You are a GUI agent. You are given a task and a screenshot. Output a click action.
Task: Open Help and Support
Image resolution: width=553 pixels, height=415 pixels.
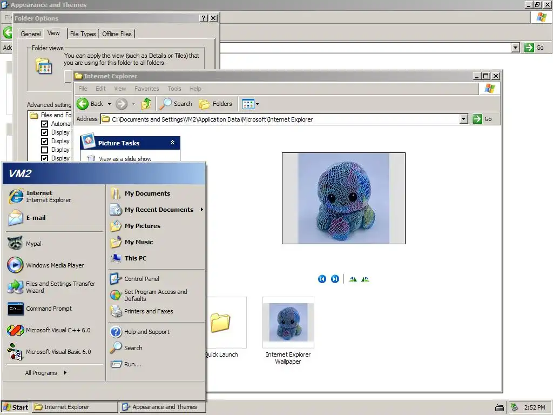140,332
